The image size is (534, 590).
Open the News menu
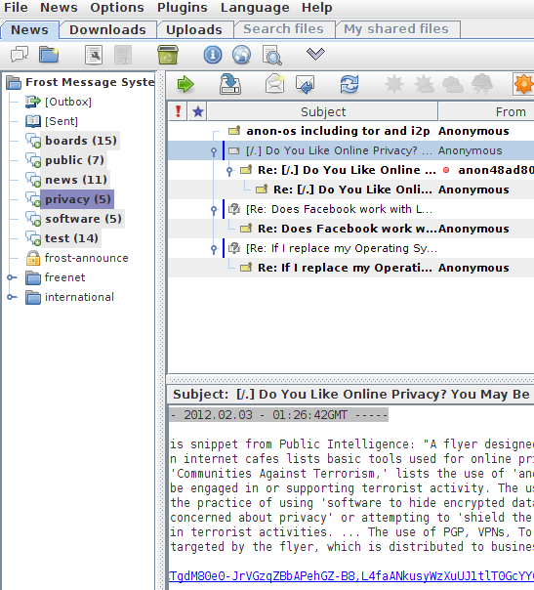pyautogui.click(x=59, y=8)
